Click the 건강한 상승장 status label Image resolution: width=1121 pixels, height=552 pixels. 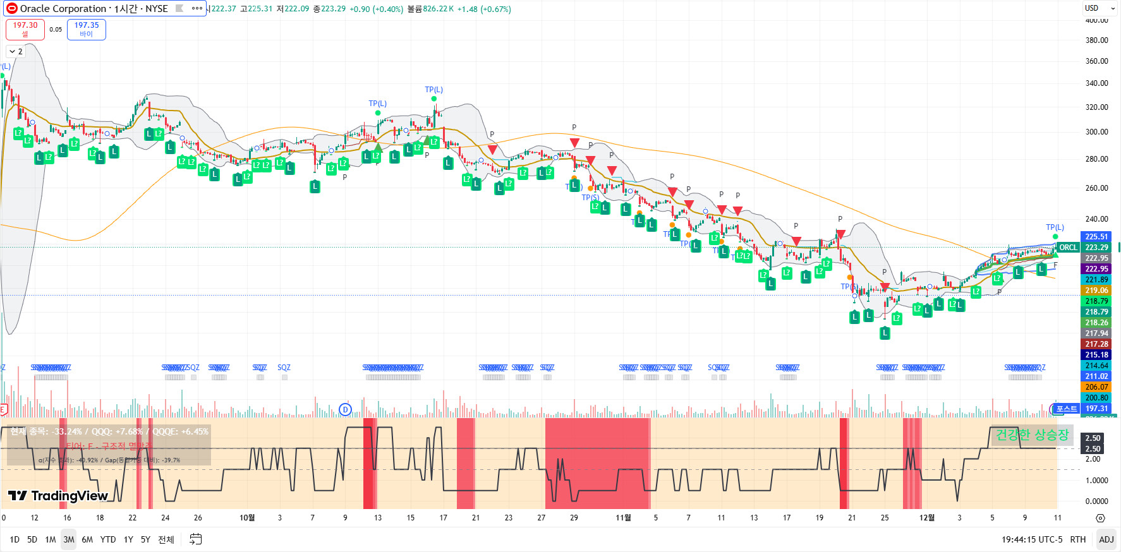[1032, 435]
